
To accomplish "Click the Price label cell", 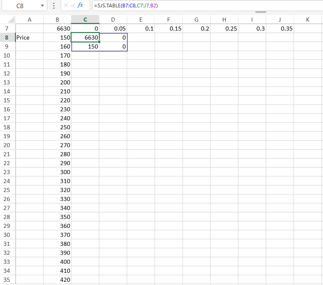I will [29, 38].
